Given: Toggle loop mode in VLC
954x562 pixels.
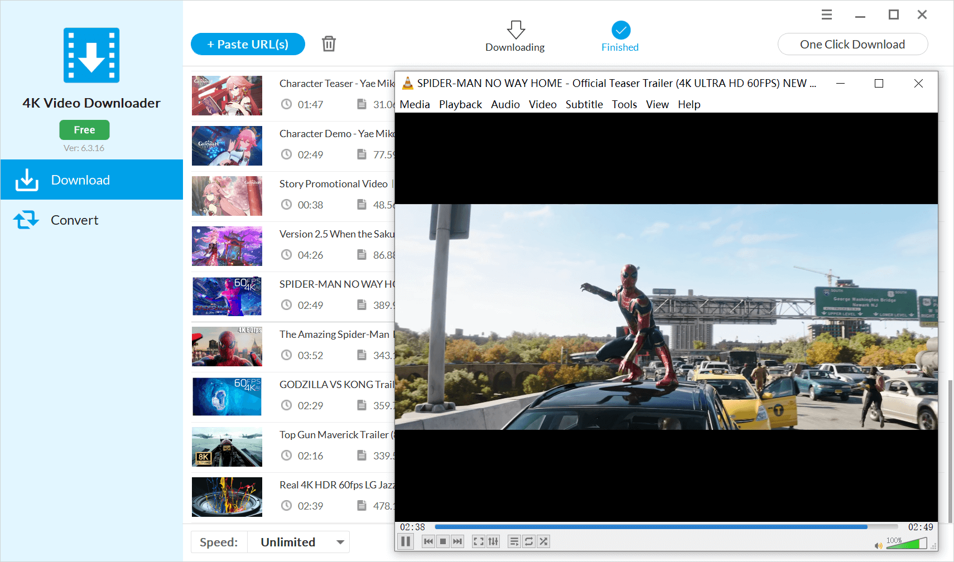Looking at the screenshot, I should (x=529, y=541).
